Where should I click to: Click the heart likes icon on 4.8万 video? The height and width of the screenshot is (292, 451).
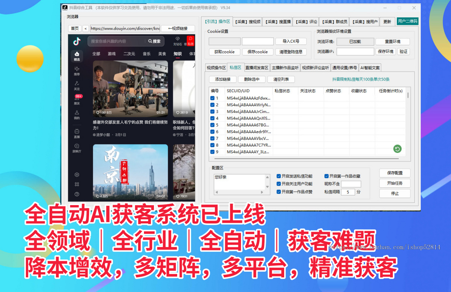pyautogui.click(x=98, y=196)
